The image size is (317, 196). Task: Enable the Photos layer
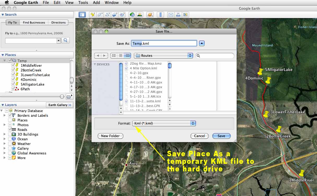pos(10,125)
